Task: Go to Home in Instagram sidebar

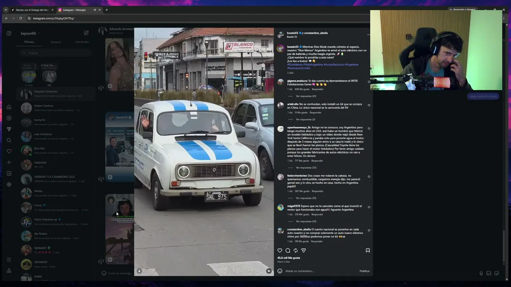Action: click(x=9, y=107)
